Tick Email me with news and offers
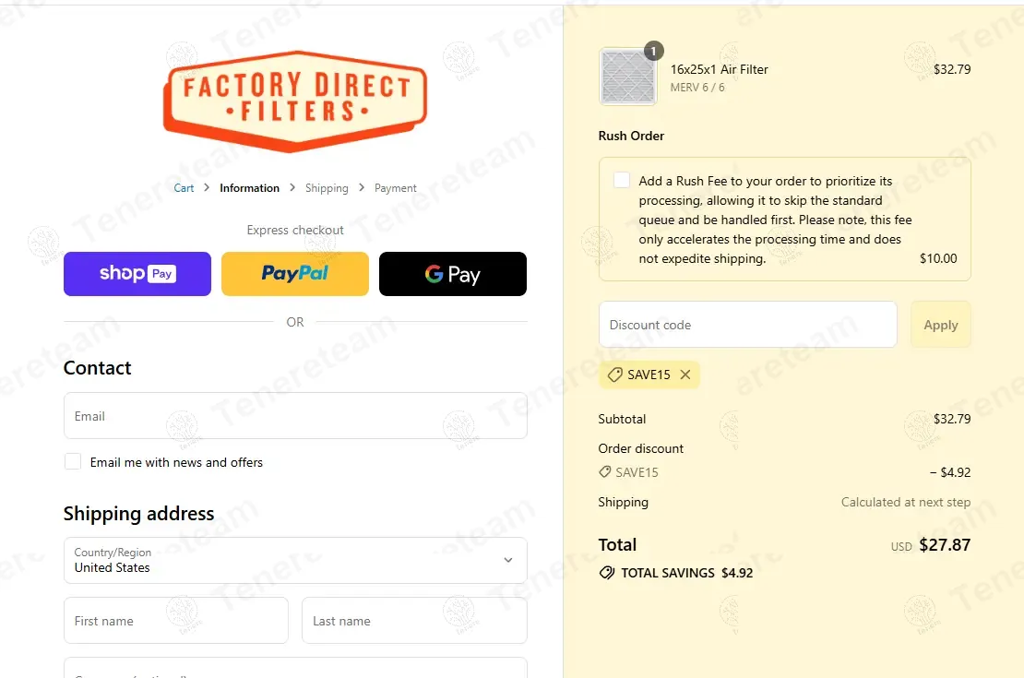Image resolution: width=1024 pixels, height=678 pixels. click(x=73, y=462)
